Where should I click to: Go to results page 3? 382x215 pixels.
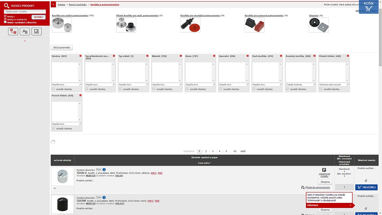coord(213,151)
